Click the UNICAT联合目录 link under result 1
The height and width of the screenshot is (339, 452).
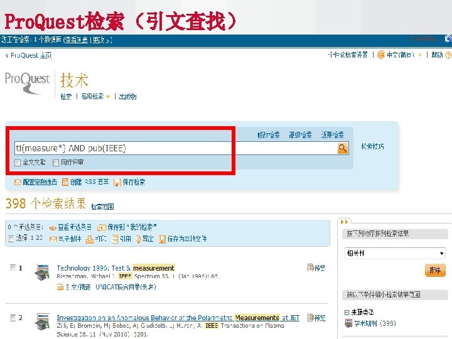tap(126, 287)
